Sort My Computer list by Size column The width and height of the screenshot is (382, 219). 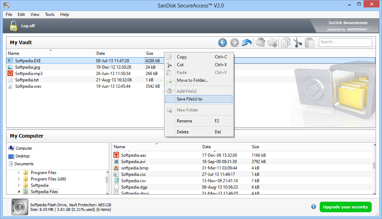coord(311,147)
